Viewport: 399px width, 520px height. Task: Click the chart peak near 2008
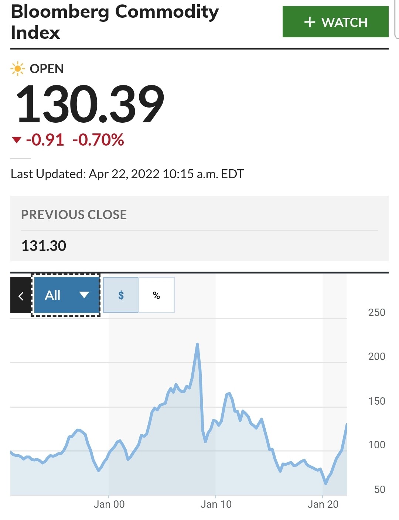(197, 344)
